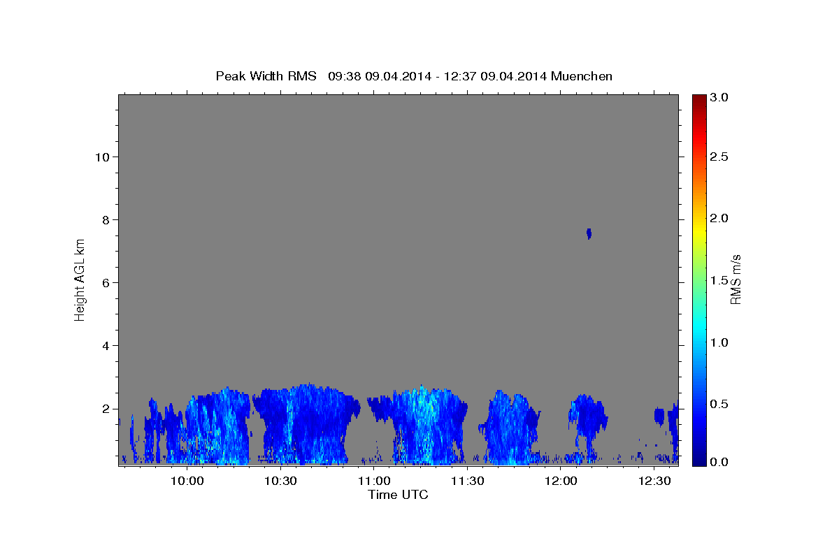Click the 10:30 time tick label
The width and height of the screenshot is (839, 559).
282,481
